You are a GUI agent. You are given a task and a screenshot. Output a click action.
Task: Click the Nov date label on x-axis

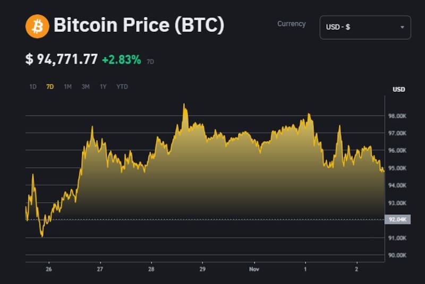click(254, 269)
